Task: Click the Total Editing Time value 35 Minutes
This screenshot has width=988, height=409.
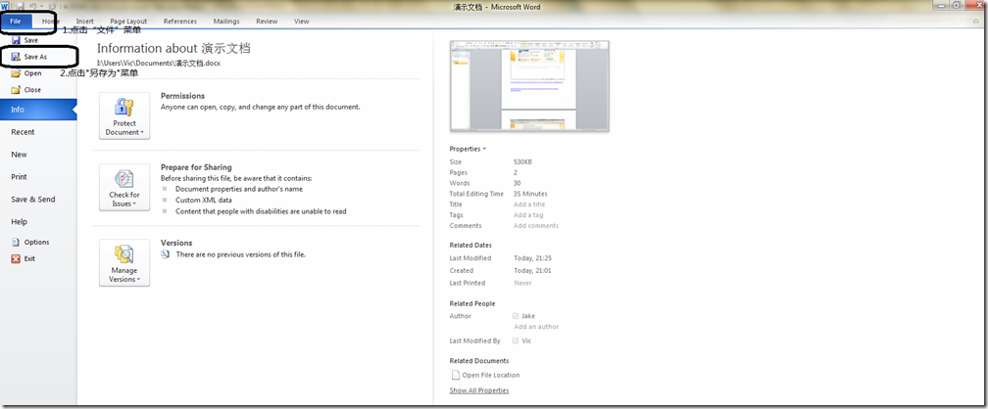Action: point(530,194)
